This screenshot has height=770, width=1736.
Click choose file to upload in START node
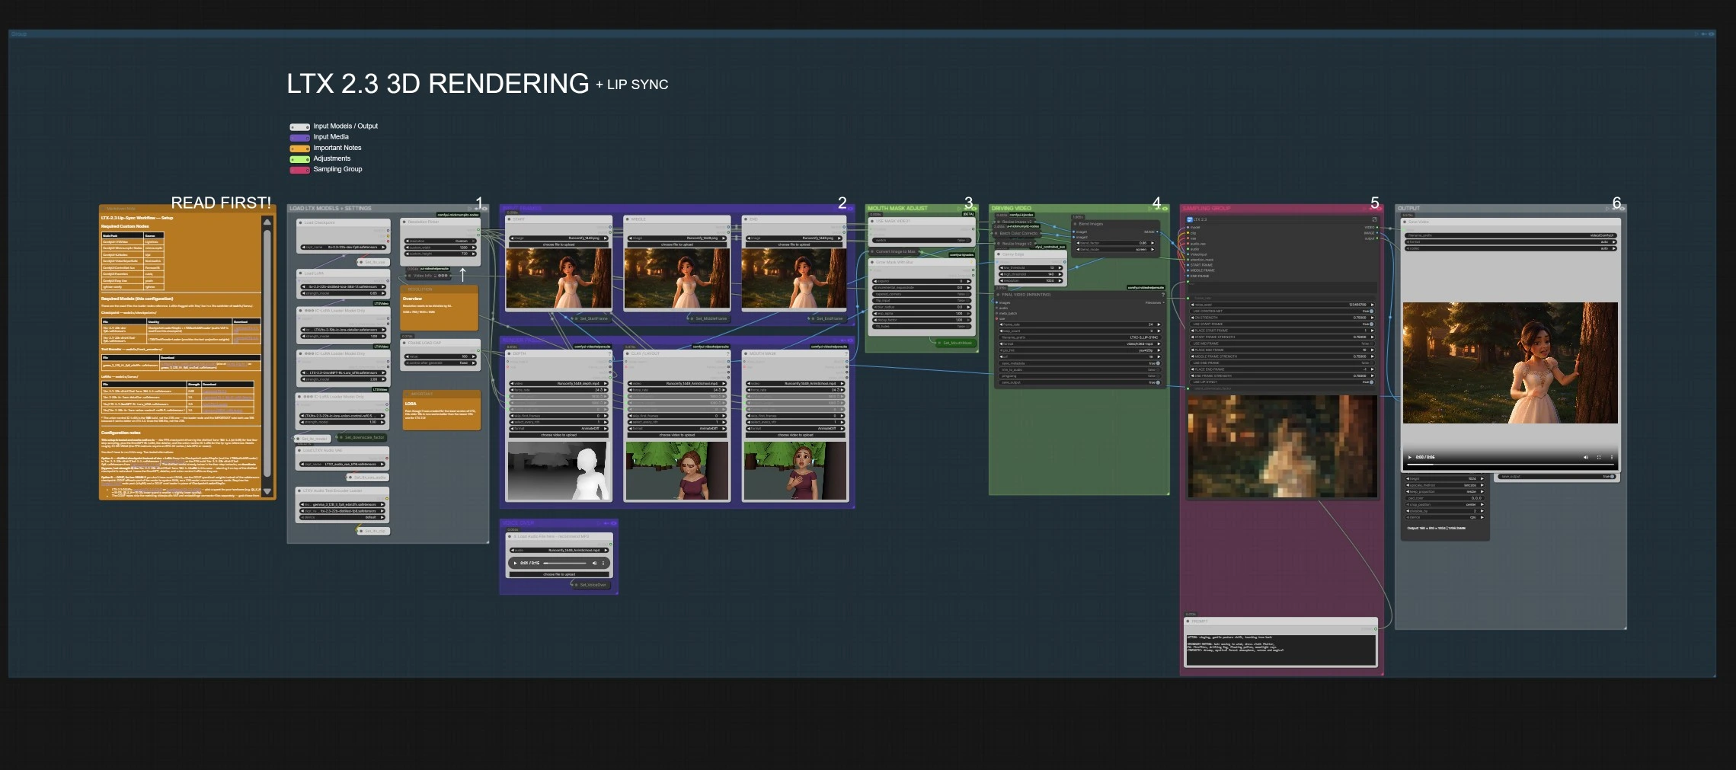559,244
